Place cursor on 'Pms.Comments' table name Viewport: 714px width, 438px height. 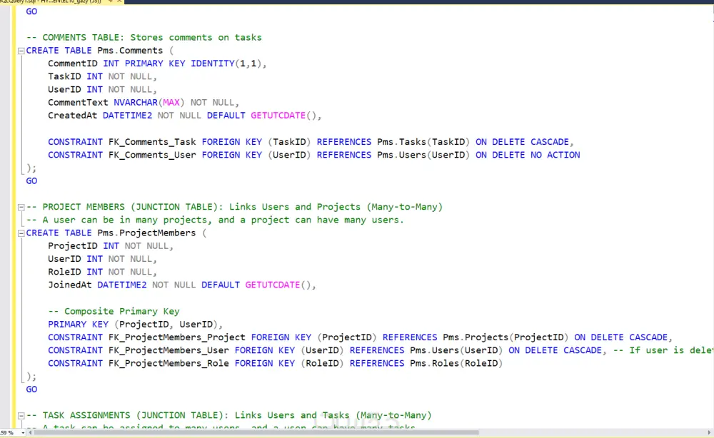[130, 51]
